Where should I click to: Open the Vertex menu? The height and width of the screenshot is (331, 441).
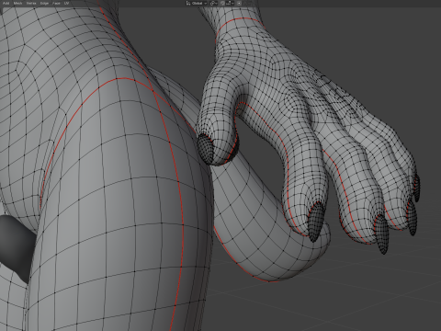(x=31, y=3)
